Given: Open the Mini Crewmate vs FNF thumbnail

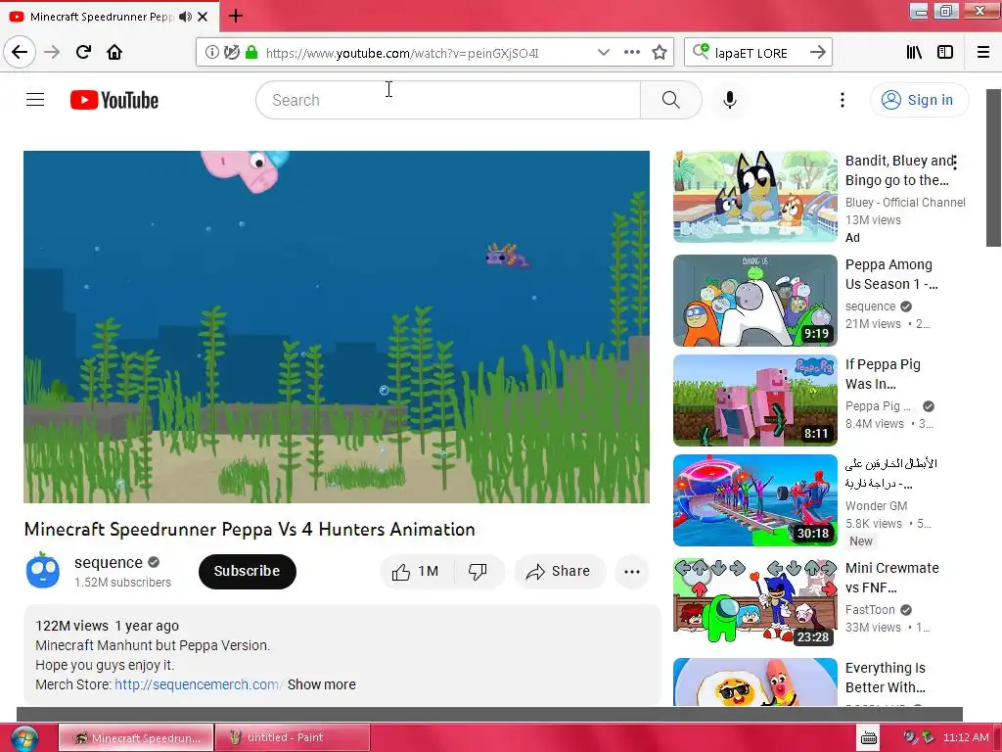Looking at the screenshot, I should (754, 602).
